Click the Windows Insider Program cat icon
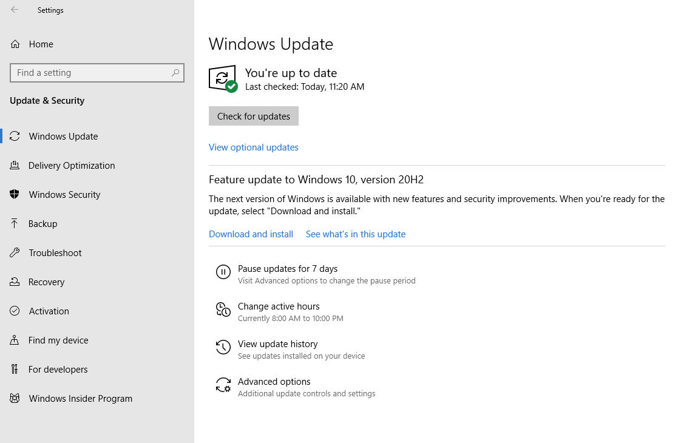Viewport: 695px width, 443px height. [x=15, y=398]
